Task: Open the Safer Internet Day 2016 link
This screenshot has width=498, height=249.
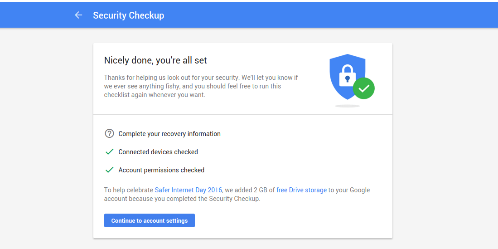Action: coord(188,190)
